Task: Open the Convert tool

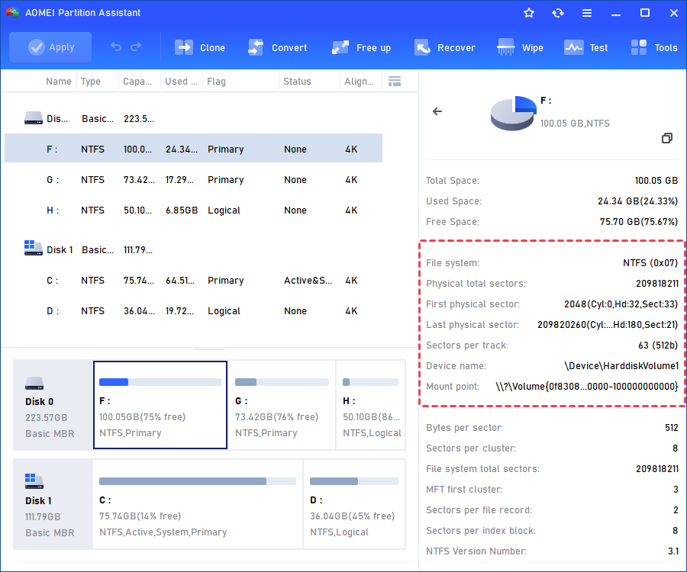Action: tap(277, 47)
